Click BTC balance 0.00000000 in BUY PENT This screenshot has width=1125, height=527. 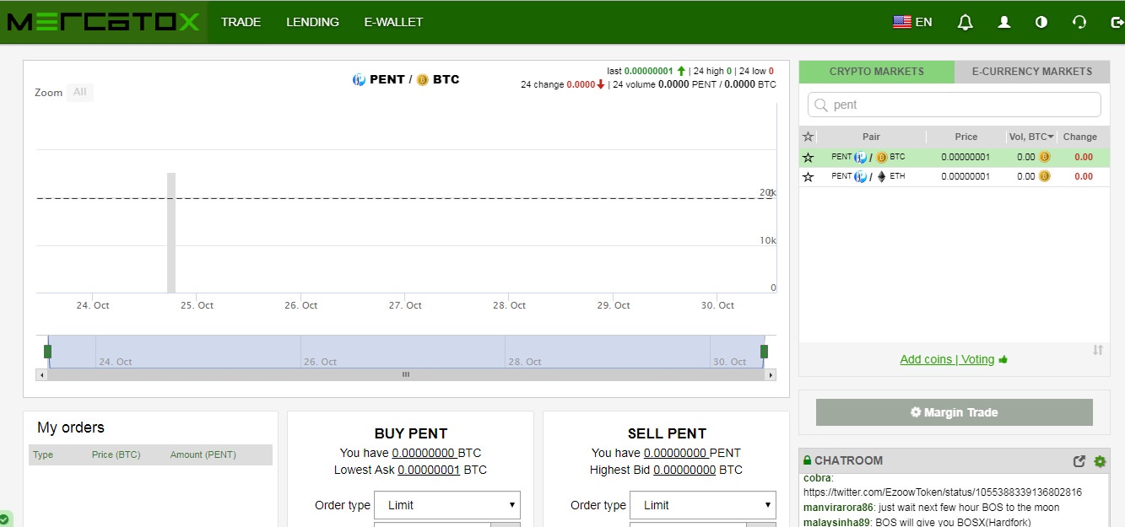click(423, 453)
